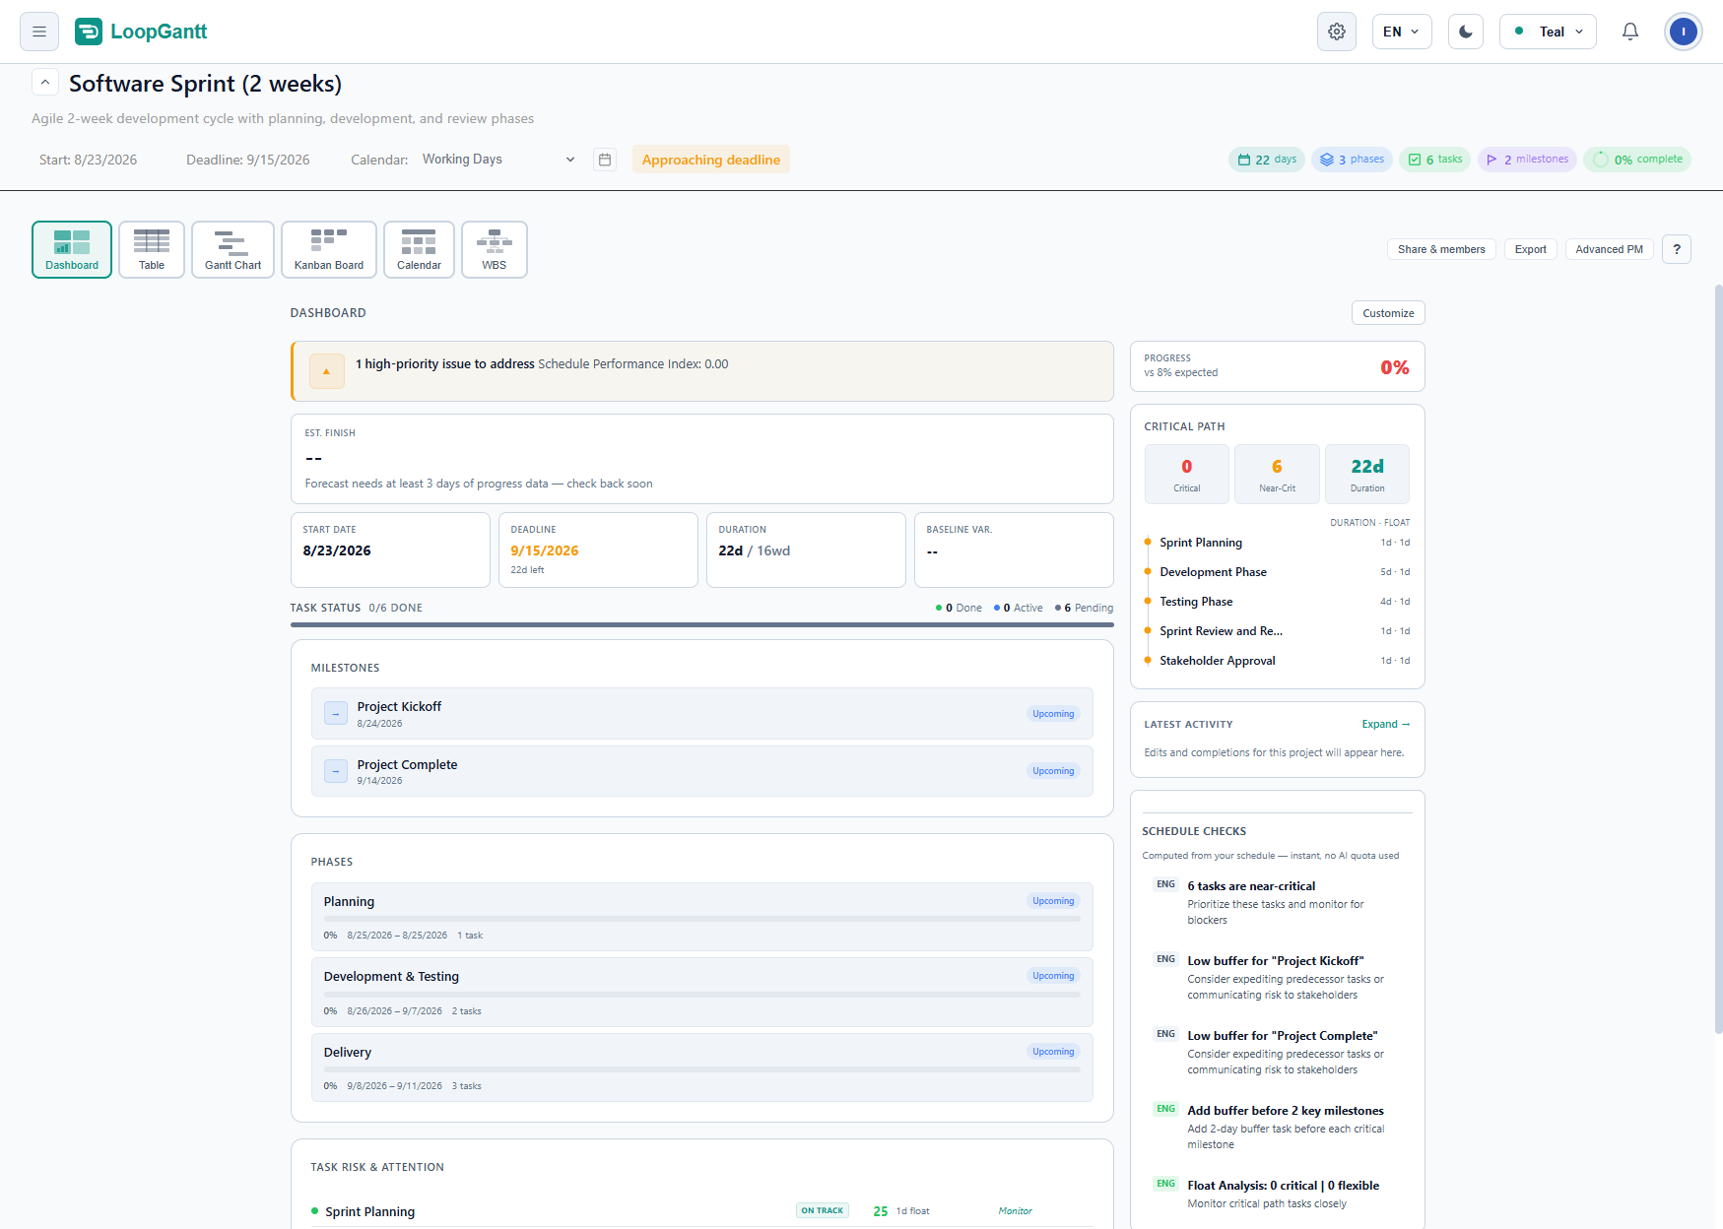The image size is (1723, 1229).
Task: Open the settings gear
Action: tap(1337, 32)
